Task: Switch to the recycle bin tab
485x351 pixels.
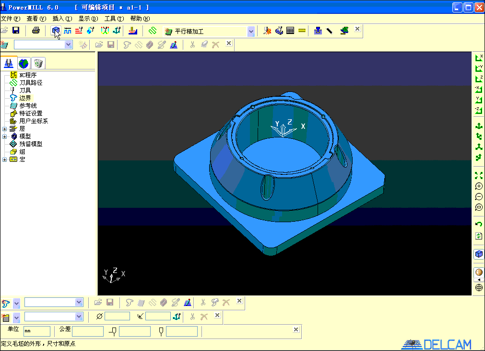Action: click(38, 64)
